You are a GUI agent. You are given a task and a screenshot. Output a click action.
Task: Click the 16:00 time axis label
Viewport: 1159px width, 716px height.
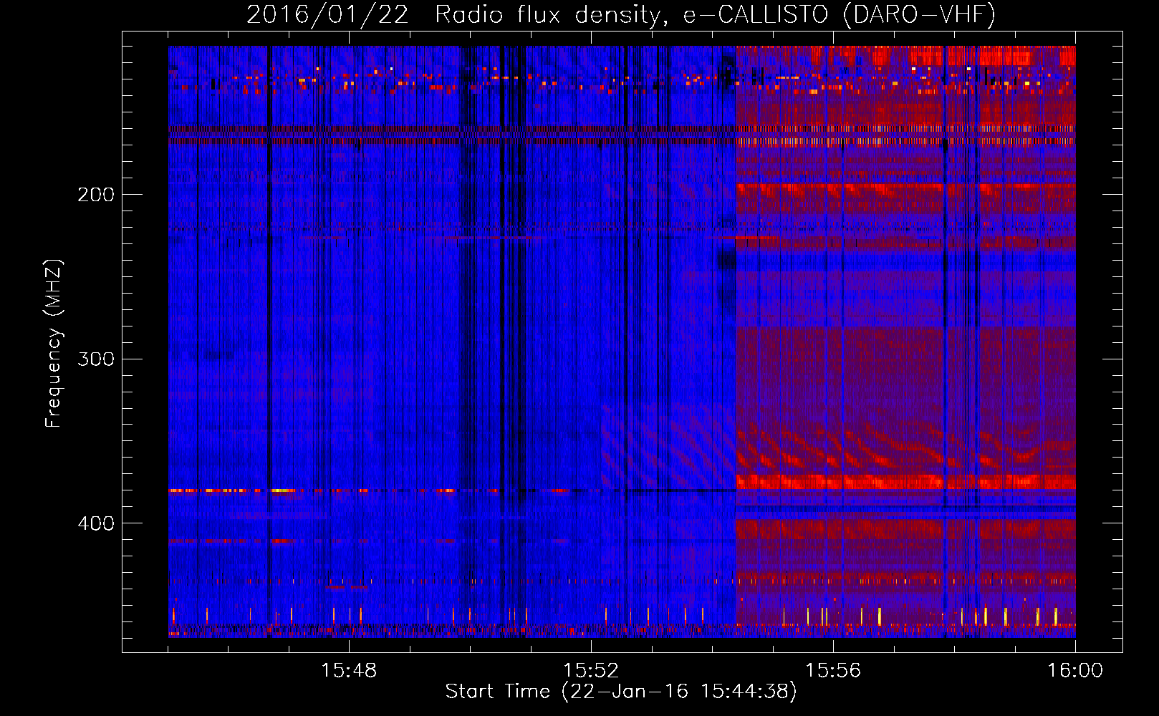tap(1075, 670)
